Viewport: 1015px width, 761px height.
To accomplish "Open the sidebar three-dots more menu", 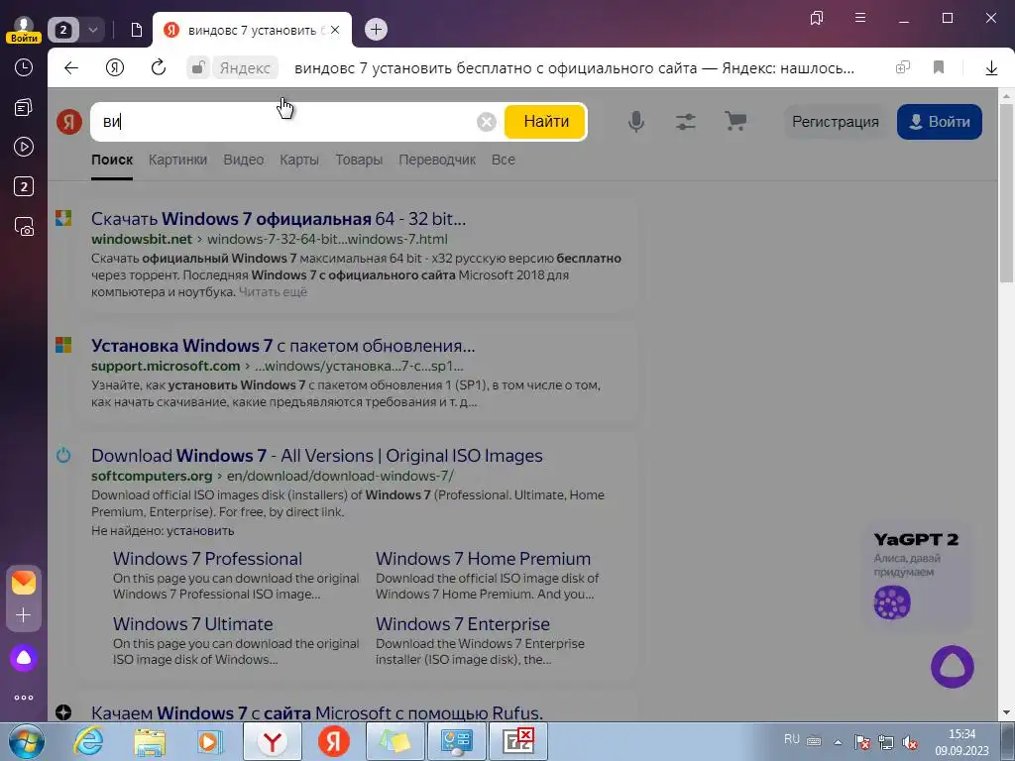I will [x=24, y=698].
